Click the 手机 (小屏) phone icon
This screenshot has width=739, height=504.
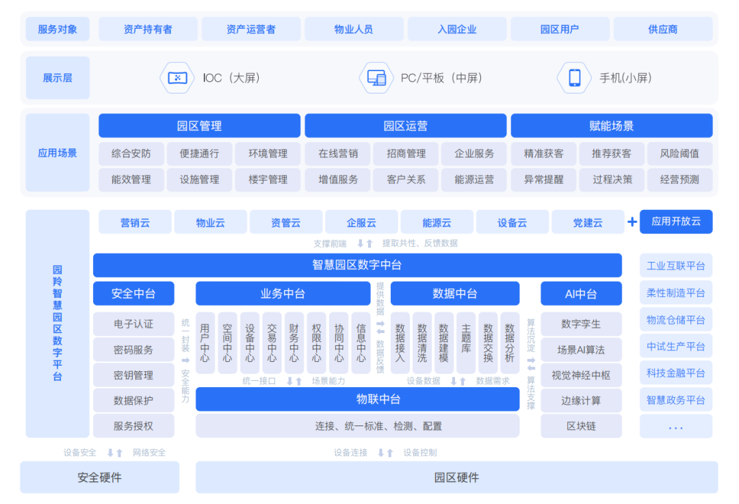(x=573, y=77)
